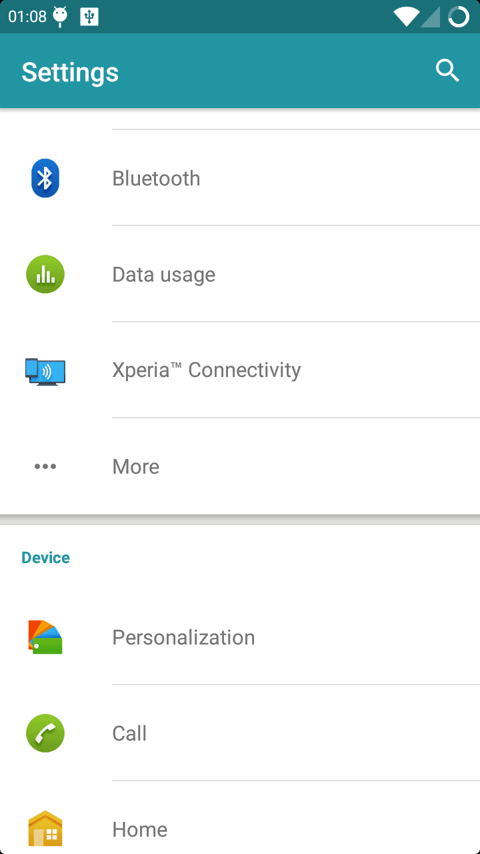Tap the yellow Home house icon
The height and width of the screenshot is (854, 480).
[45, 829]
